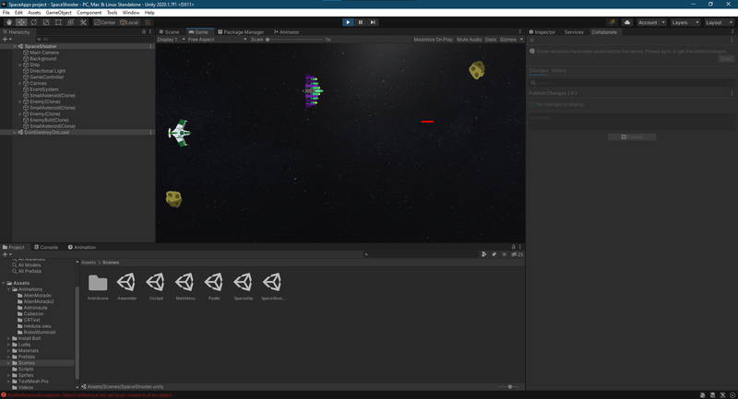This screenshot has width=738, height=399.
Task: Switch to History in the Collaborate panel
Action: 559,70
